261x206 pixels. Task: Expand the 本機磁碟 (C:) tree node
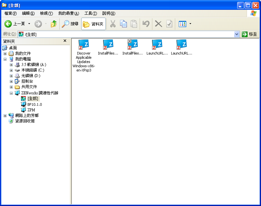(11, 70)
